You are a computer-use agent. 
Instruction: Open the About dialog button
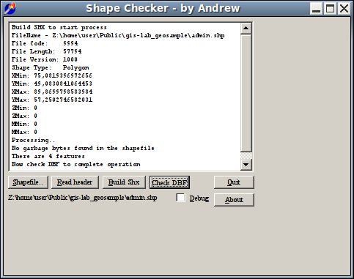tap(234, 200)
